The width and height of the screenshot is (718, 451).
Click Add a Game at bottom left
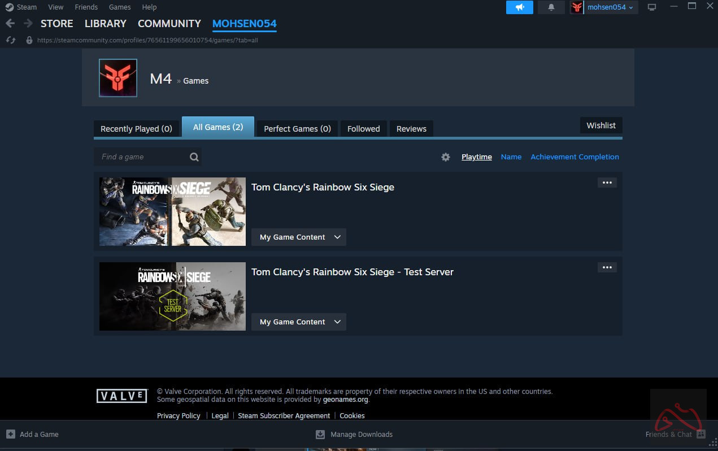pyautogui.click(x=33, y=434)
